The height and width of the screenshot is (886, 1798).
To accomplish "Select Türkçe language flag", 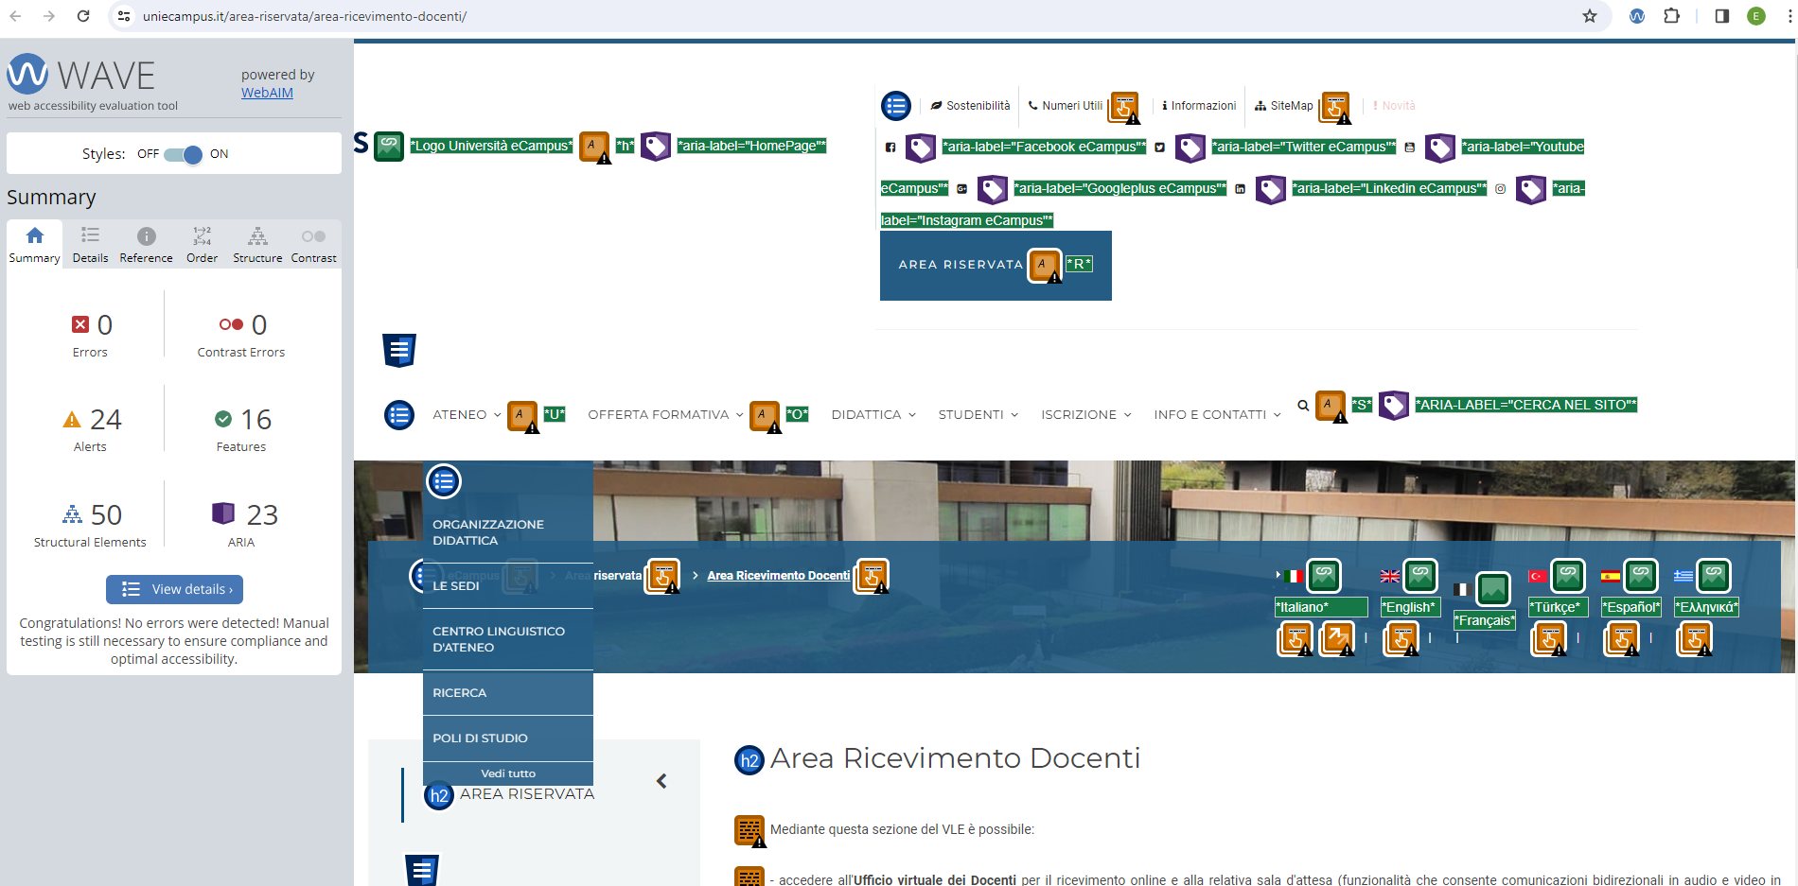I will point(1538,576).
